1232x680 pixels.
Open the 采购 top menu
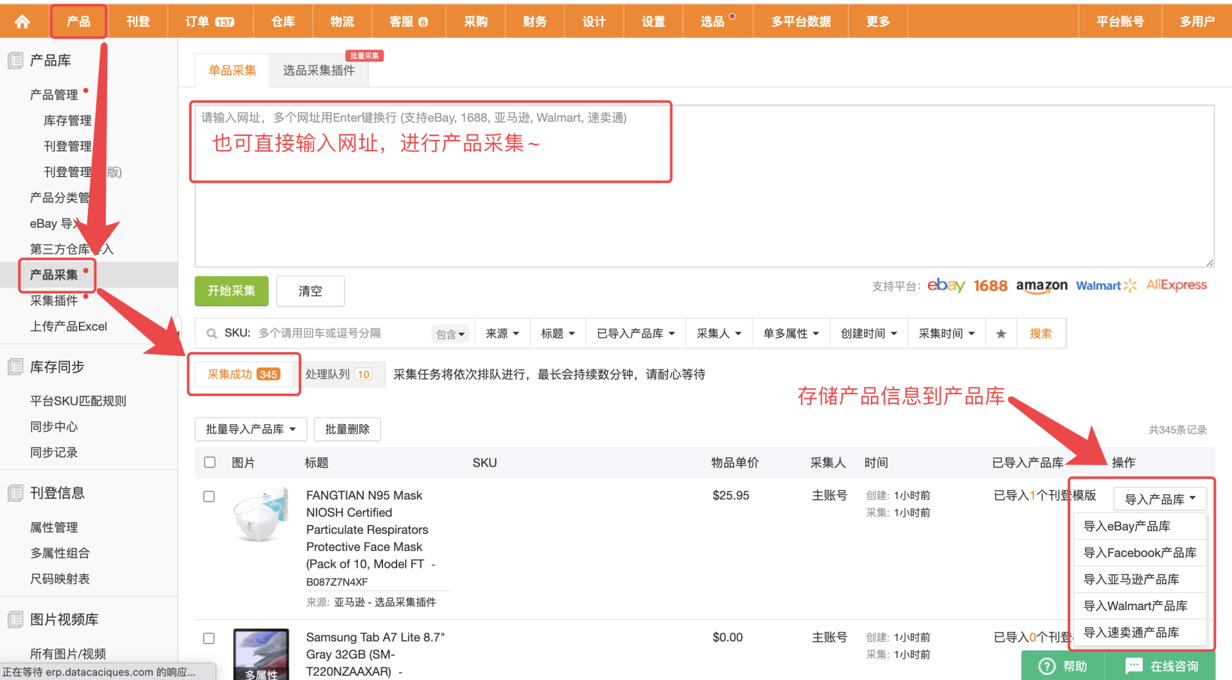(x=475, y=22)
